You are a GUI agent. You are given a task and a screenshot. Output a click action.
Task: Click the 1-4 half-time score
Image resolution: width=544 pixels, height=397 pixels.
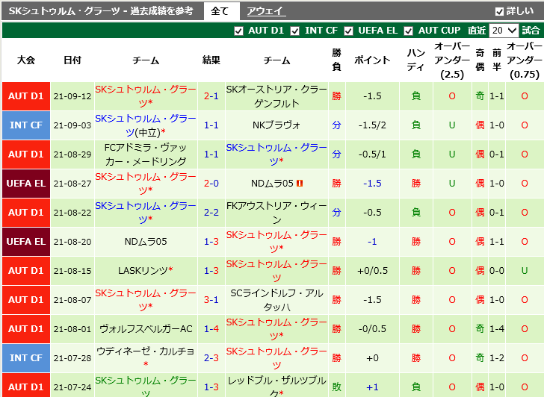pyautogui.click(x=497, y=329)
